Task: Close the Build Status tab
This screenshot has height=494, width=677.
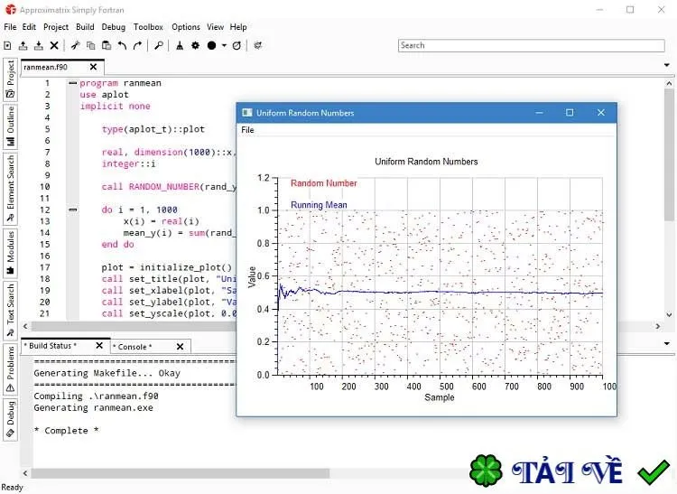Action: [99, 346]
